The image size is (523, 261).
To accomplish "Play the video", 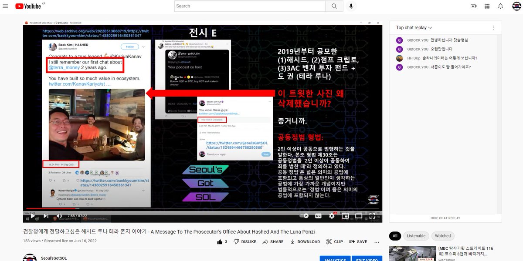I will click(x=33, y=216).
